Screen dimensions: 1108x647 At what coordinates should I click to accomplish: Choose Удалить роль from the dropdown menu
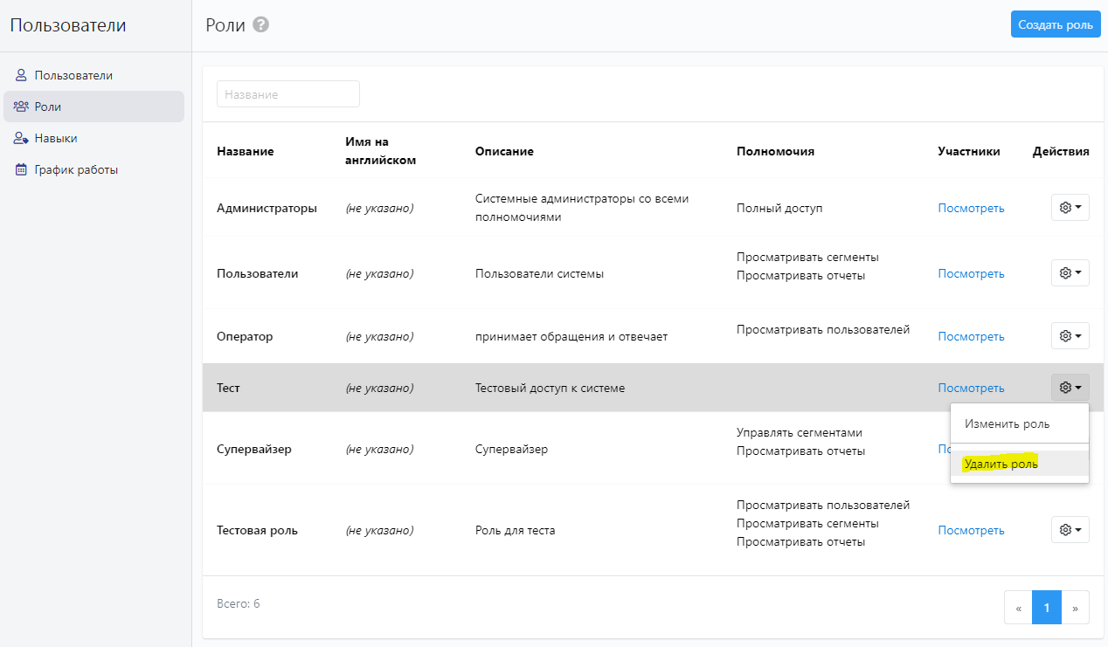(x=1020, y=464)
